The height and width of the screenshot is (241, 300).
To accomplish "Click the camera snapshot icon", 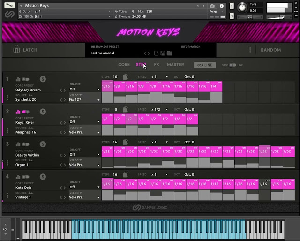I will [x=212, y=6].
